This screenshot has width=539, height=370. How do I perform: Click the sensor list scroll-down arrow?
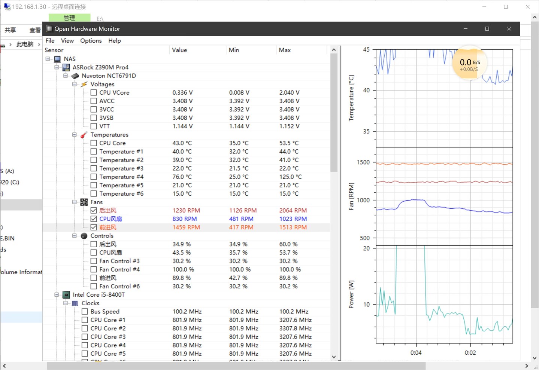(334, 357)
